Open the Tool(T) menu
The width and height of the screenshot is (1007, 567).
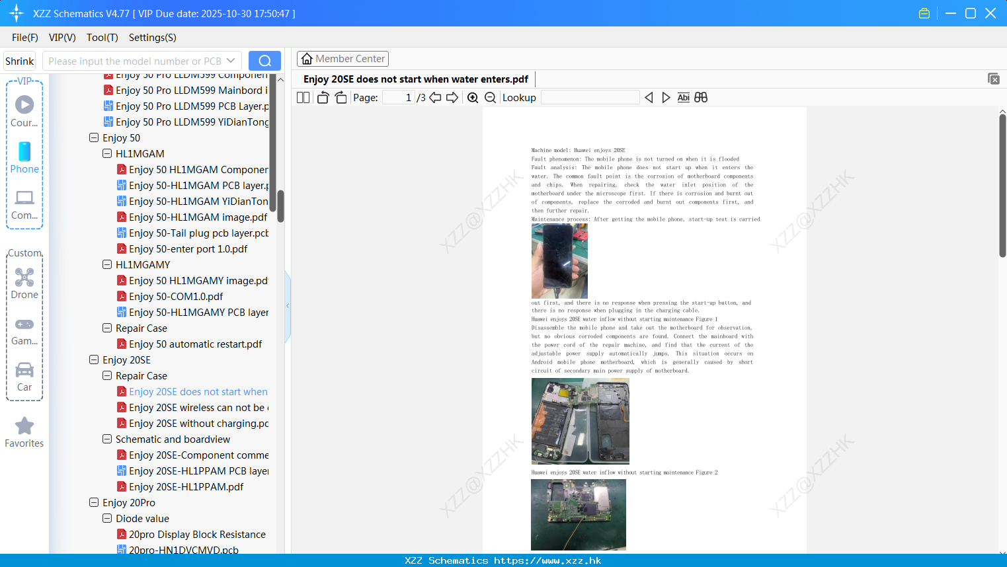[102, 38]
